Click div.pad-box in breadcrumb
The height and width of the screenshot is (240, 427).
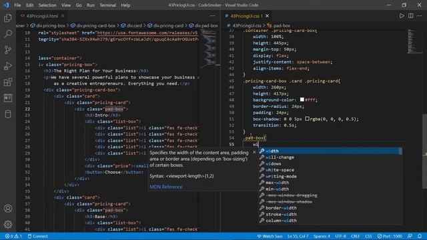click(203, 25)
